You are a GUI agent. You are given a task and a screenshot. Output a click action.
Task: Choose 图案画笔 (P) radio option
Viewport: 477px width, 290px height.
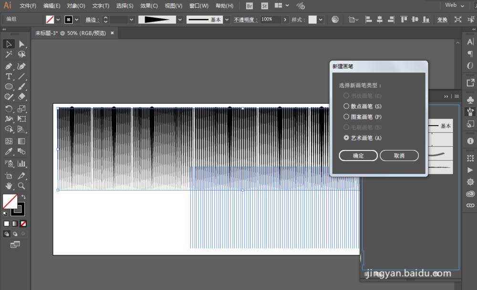tap(346, 117)
